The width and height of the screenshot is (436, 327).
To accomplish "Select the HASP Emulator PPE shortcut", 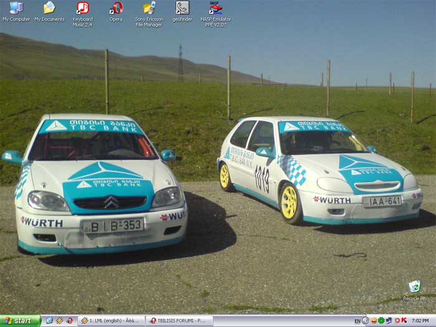I will (216, 14).
